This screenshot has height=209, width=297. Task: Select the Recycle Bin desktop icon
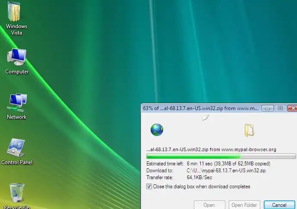click(17, 193)
